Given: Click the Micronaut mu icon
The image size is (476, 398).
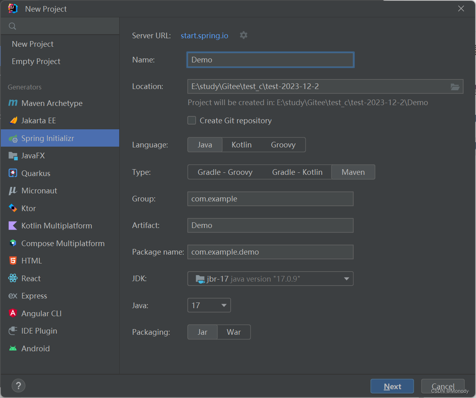Looking at the screenshot, I should (13, 191).
